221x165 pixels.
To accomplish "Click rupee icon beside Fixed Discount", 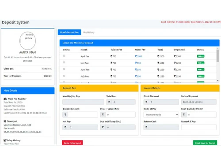I will (146, 102).
